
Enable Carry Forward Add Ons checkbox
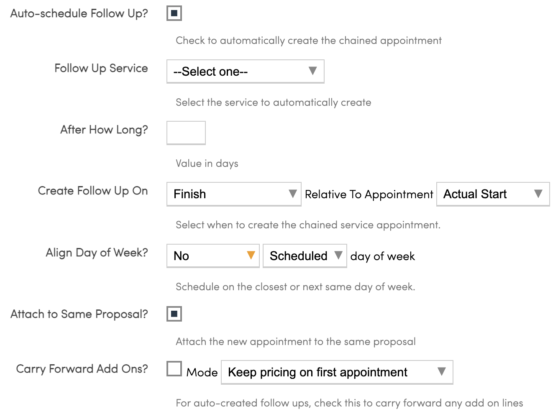[174, 369]
